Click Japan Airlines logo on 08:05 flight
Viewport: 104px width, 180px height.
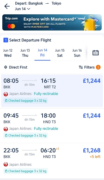click(6, 94)
